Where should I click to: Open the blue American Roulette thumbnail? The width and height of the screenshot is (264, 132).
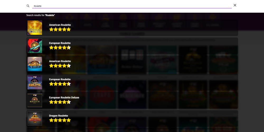pos(35,64)
